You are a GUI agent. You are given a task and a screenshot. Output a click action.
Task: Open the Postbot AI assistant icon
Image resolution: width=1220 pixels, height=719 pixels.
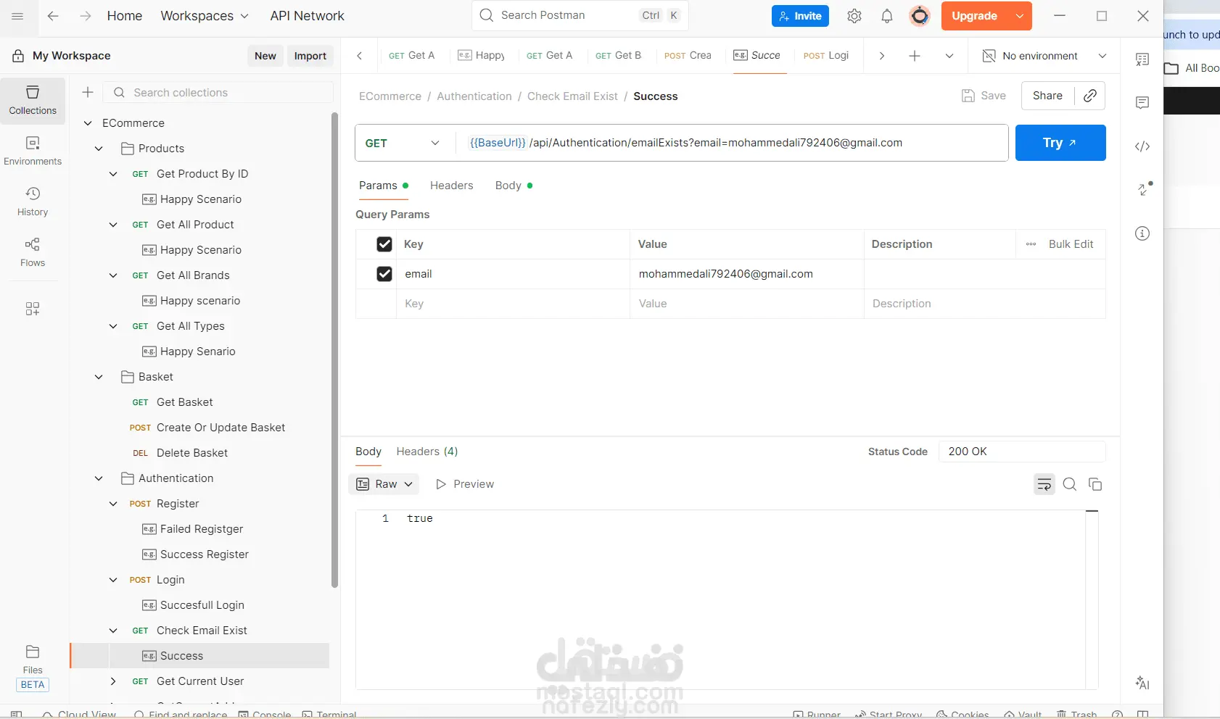(1142, 683)
